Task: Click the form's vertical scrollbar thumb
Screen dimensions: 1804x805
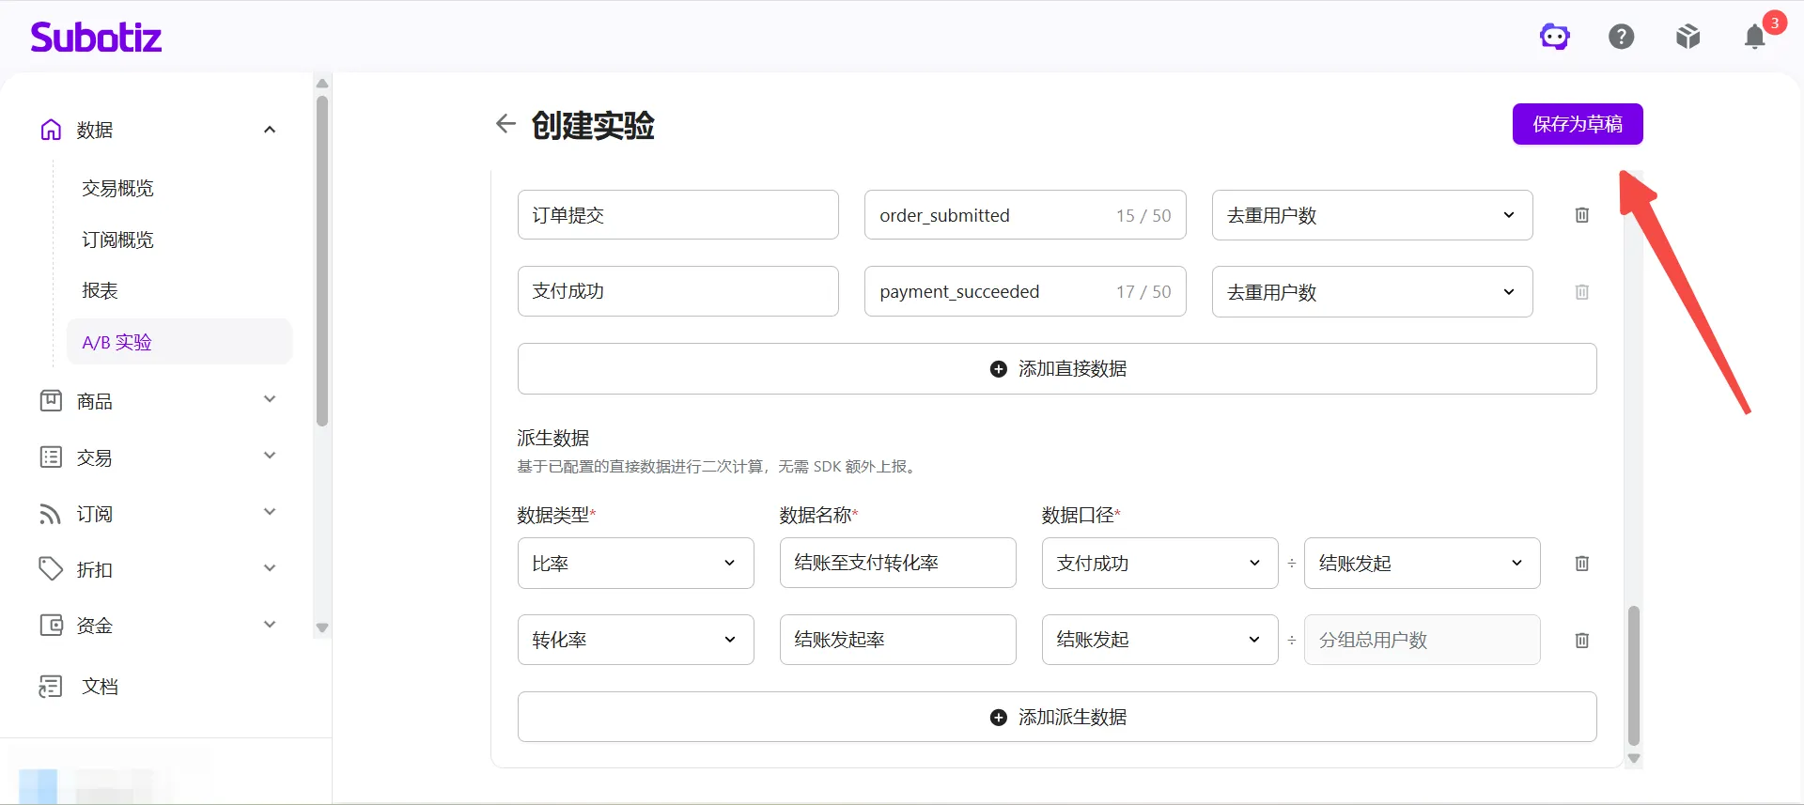Action: click(1634, 675)
